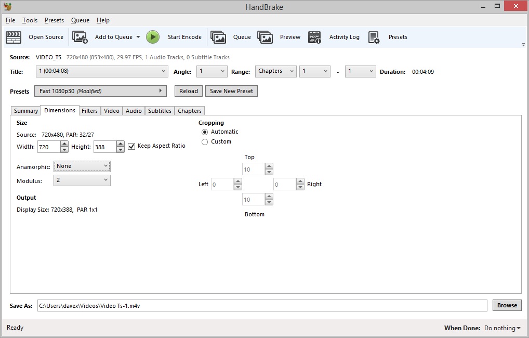Open the Tools menu
Image resolution: width=529 pixels, height=338 pixels.
point(30,20)
